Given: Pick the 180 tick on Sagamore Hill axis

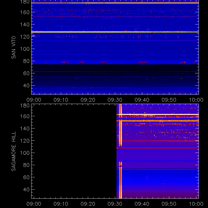Looking at the screenshot, I should pyautogui.click(x=25, y=106).
